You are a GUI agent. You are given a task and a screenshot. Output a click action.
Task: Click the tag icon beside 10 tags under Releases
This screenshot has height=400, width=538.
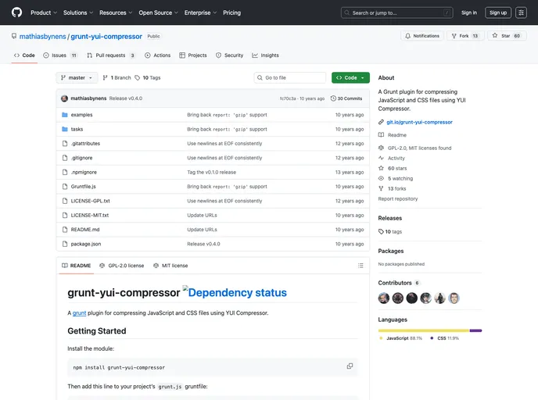[381, 232]
